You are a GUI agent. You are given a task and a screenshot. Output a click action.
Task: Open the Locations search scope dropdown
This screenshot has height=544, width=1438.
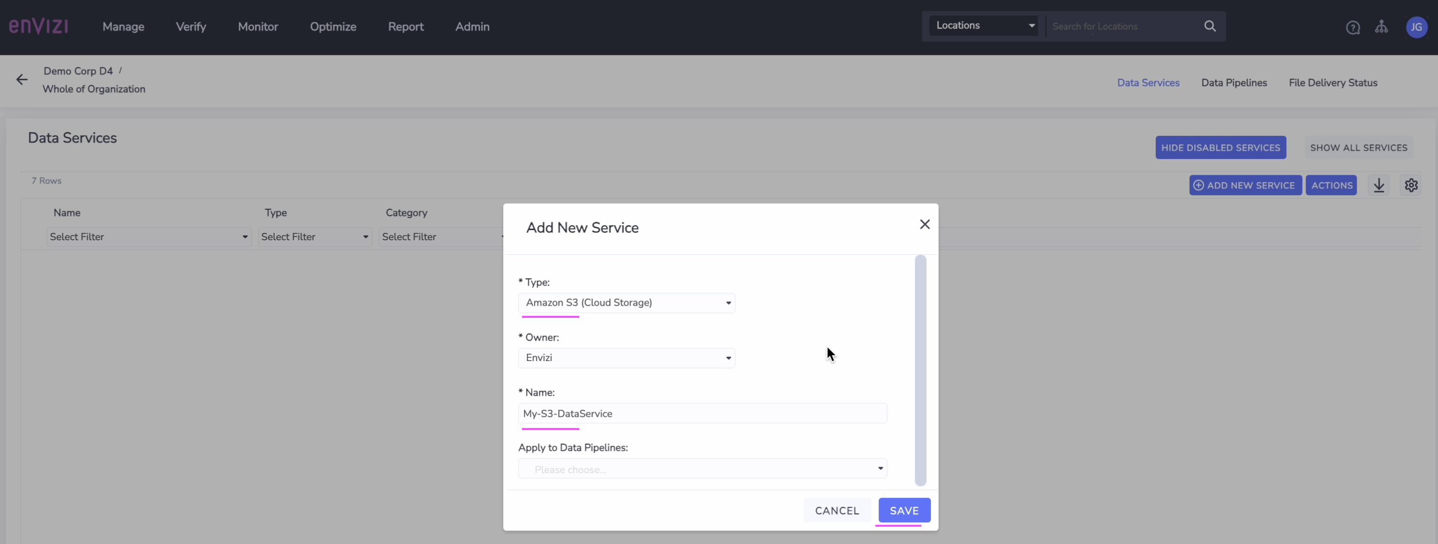[983, 26]
